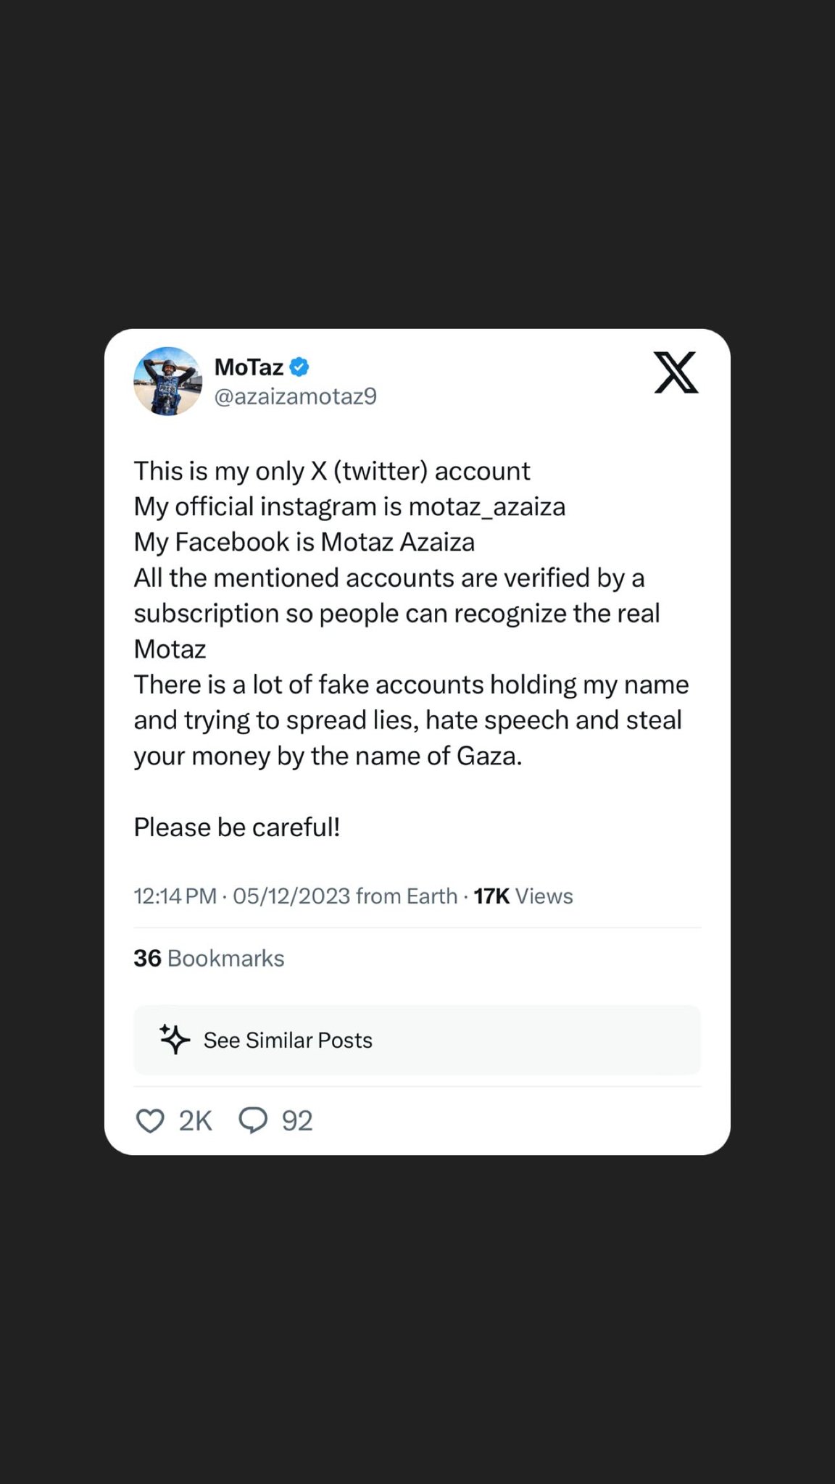The height and width of the screenshot is (1484, 835).
Task: Click the "Please be careful!" text
Action: click(x=236, y=827)
